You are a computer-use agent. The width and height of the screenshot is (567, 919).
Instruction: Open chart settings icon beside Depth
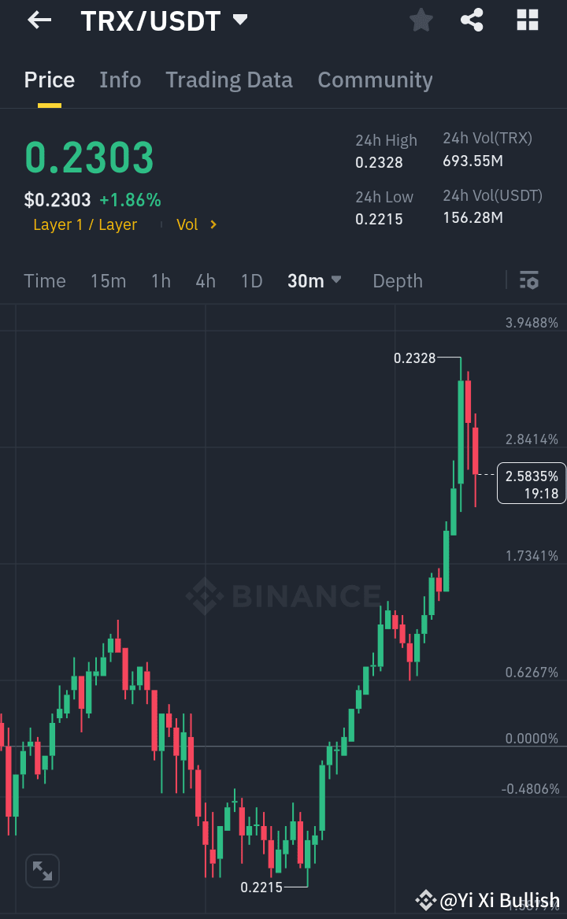point(528,280)
